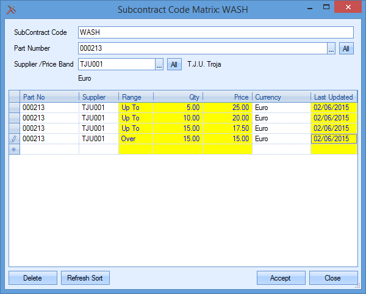Image resolution: width=366 pixels, height=294 pixels.
Task: Click into SubContract Code field
Action: pos(215,32)
